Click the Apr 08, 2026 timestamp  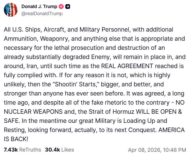tap(157, 150)
